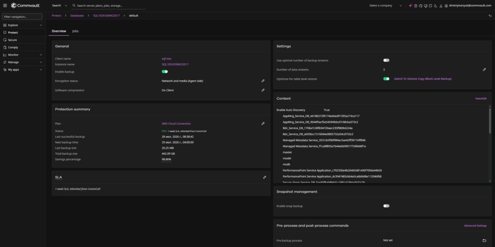Click the Explore binoculars icon in sidebar
The height and width of the screenshot is (247, 495).
(5, 25)
